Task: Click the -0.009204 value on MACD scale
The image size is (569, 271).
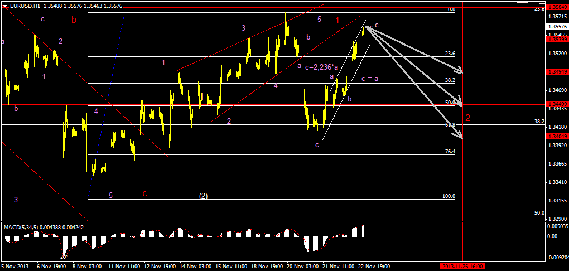Action: point(557,258)
